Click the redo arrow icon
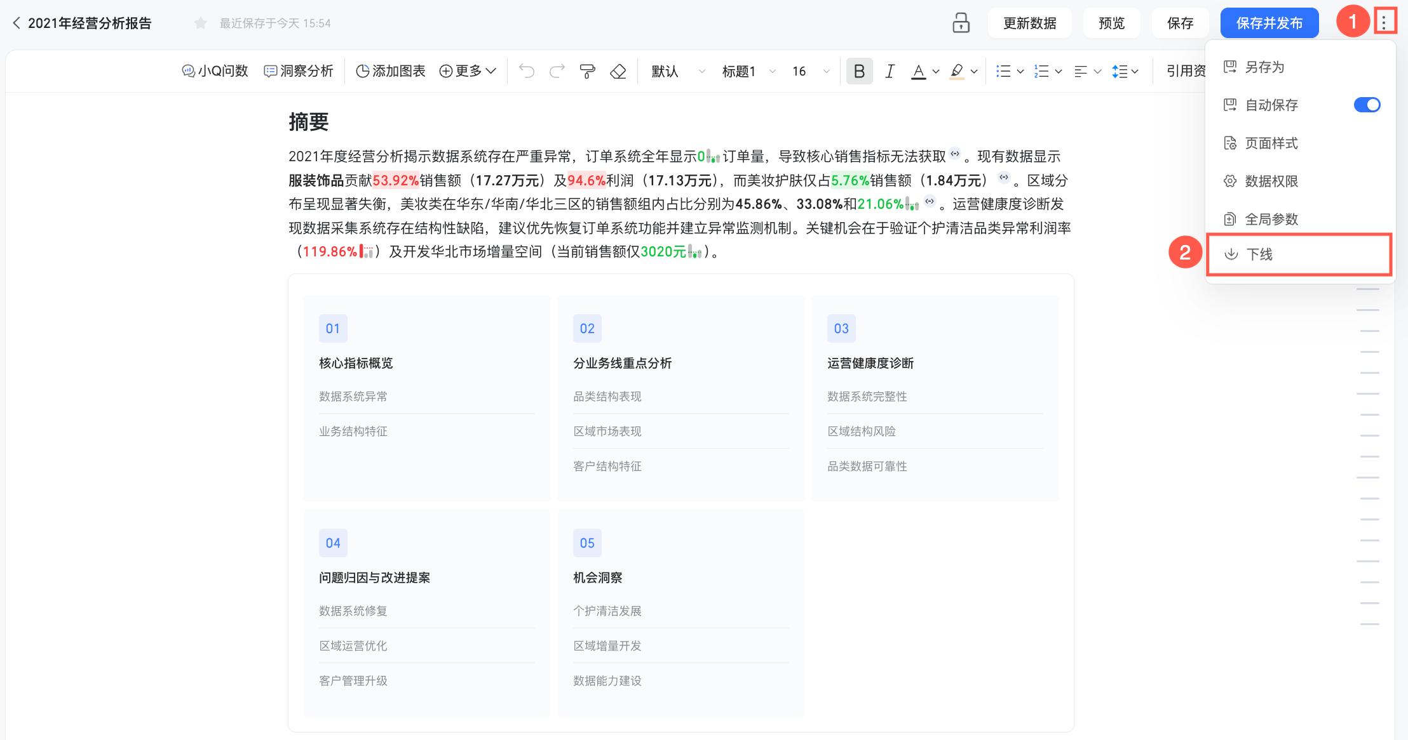The width and height of the screenshot is (1408, 740). pos(557,71)
